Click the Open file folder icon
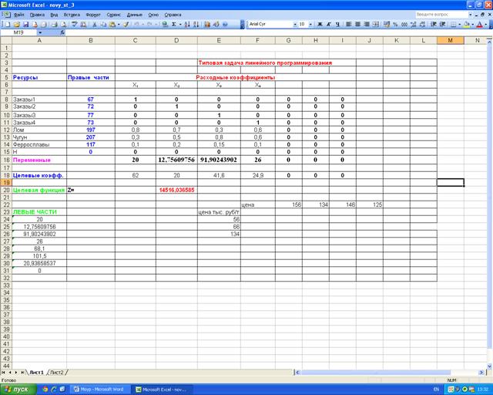This screenshot has height=395, width=493. (x=17, y=24)
